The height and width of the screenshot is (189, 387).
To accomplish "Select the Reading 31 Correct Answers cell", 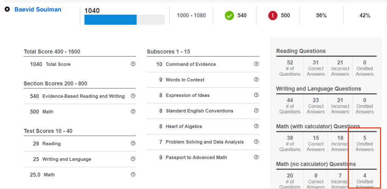I will [x=316, y=68].
